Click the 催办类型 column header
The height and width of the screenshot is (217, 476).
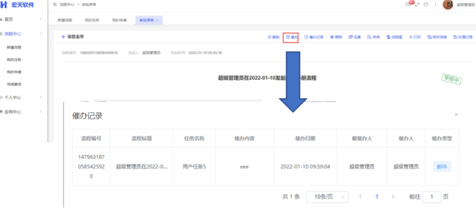441,138
